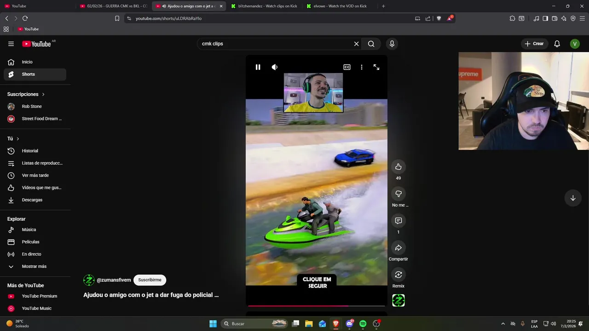589x331 pixels.
Task: Open YouTube Premium link
Action: [35, 296]
